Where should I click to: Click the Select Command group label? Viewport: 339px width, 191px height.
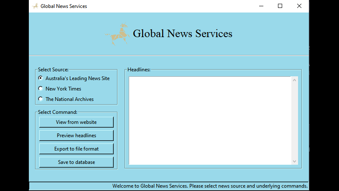pyautogui.click(x=58, y=112)
